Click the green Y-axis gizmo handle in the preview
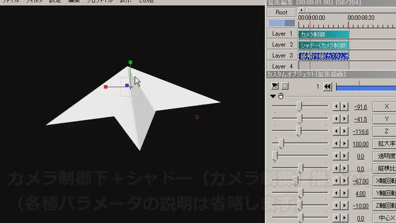The image size is (396, 223). pos(130,62)
